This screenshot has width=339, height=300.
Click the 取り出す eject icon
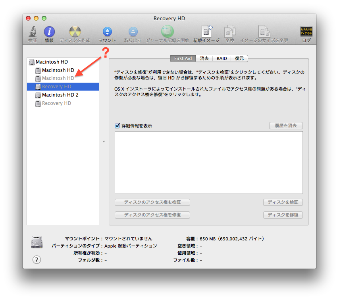(133, 32)
